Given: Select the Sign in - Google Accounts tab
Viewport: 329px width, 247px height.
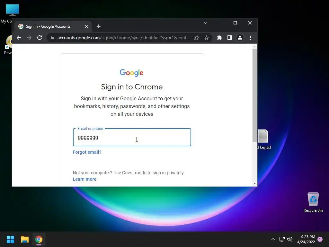Looking at the screenshot, I should click(53, 26).
